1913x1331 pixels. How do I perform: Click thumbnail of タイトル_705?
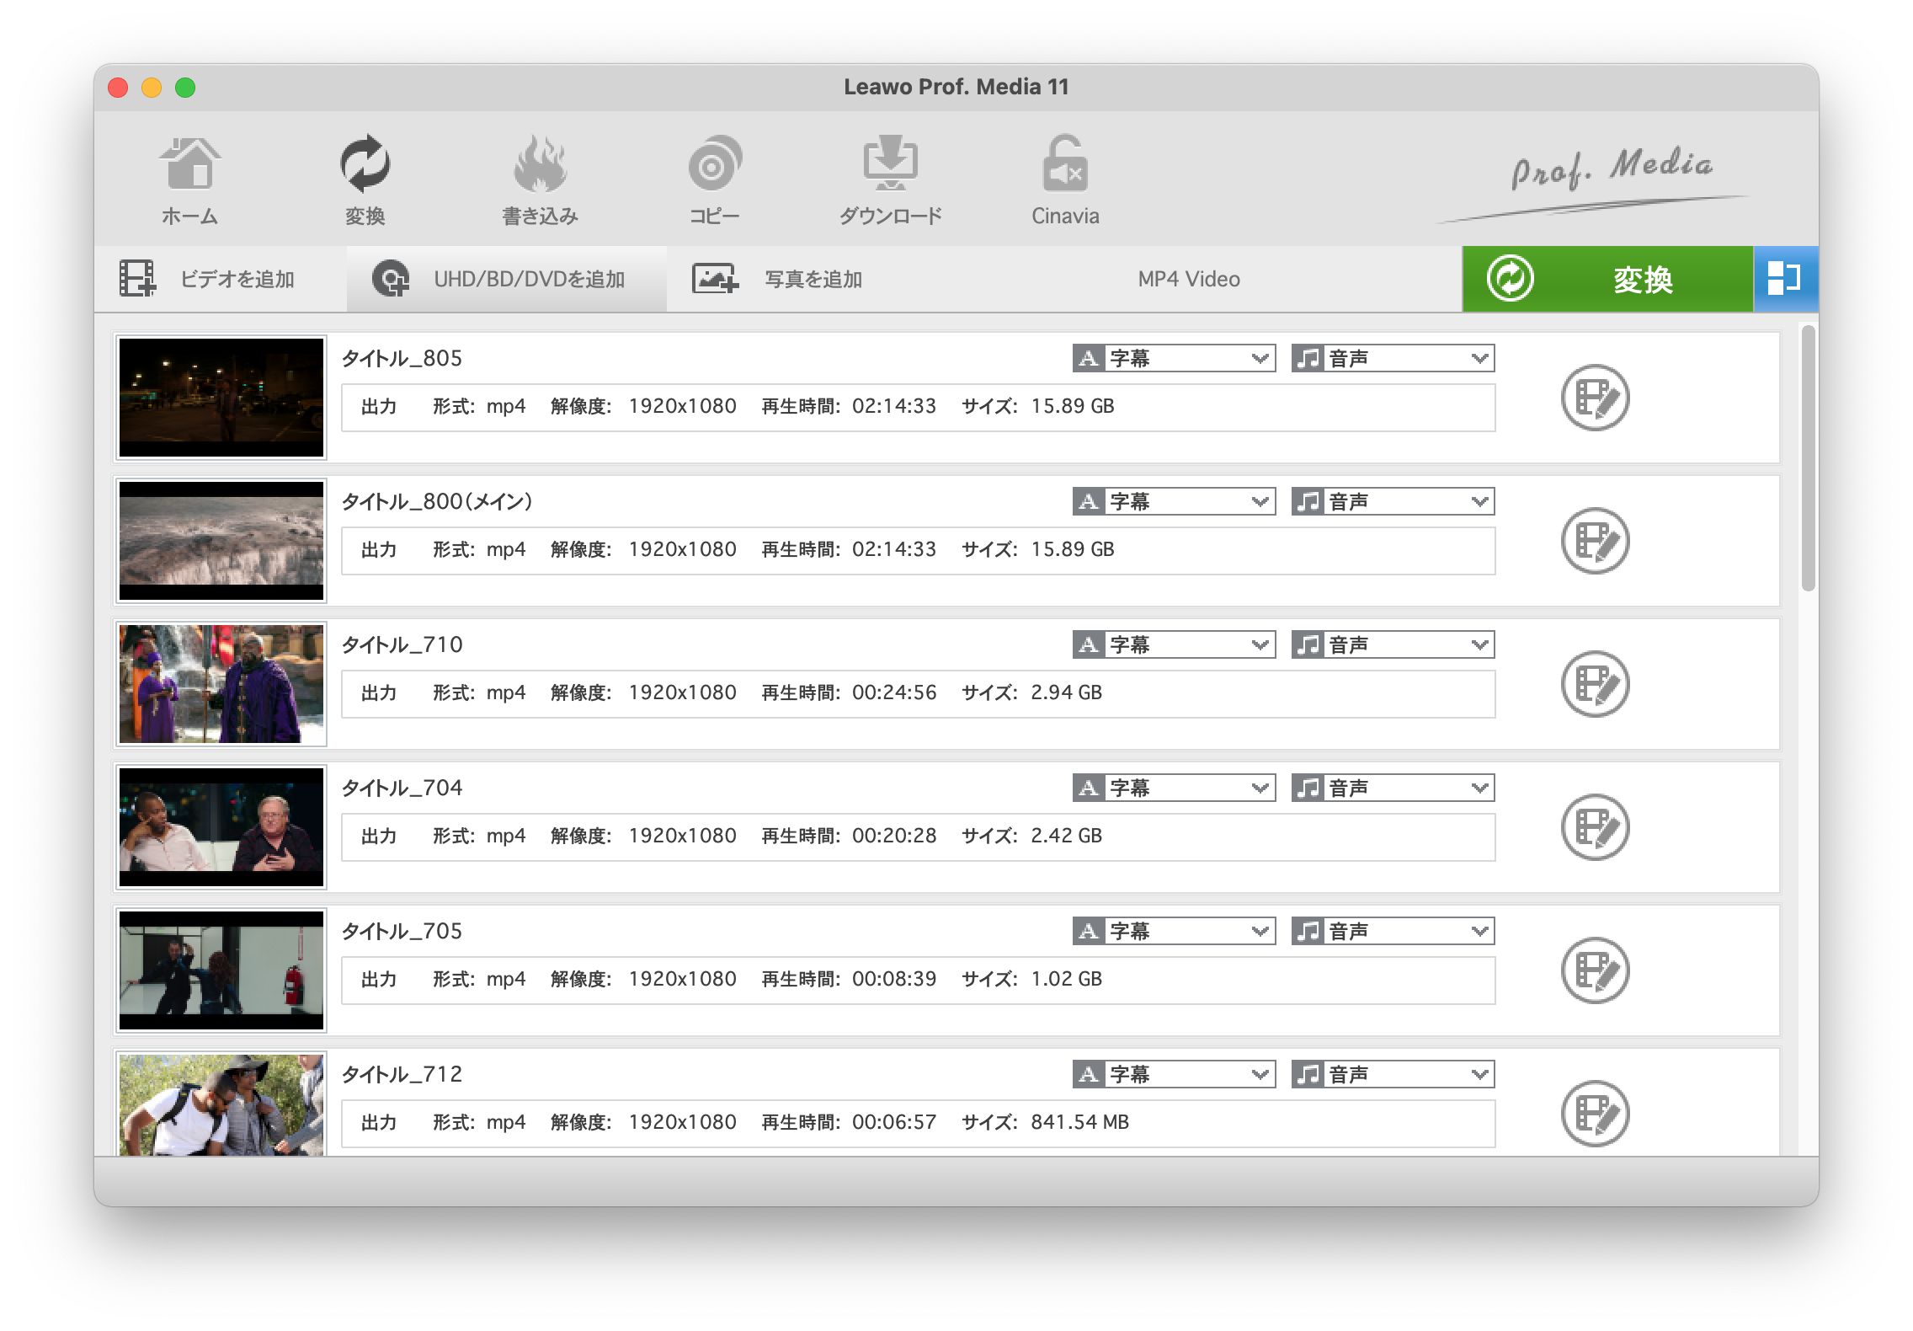pyautogui.click(x=221, y=970)
